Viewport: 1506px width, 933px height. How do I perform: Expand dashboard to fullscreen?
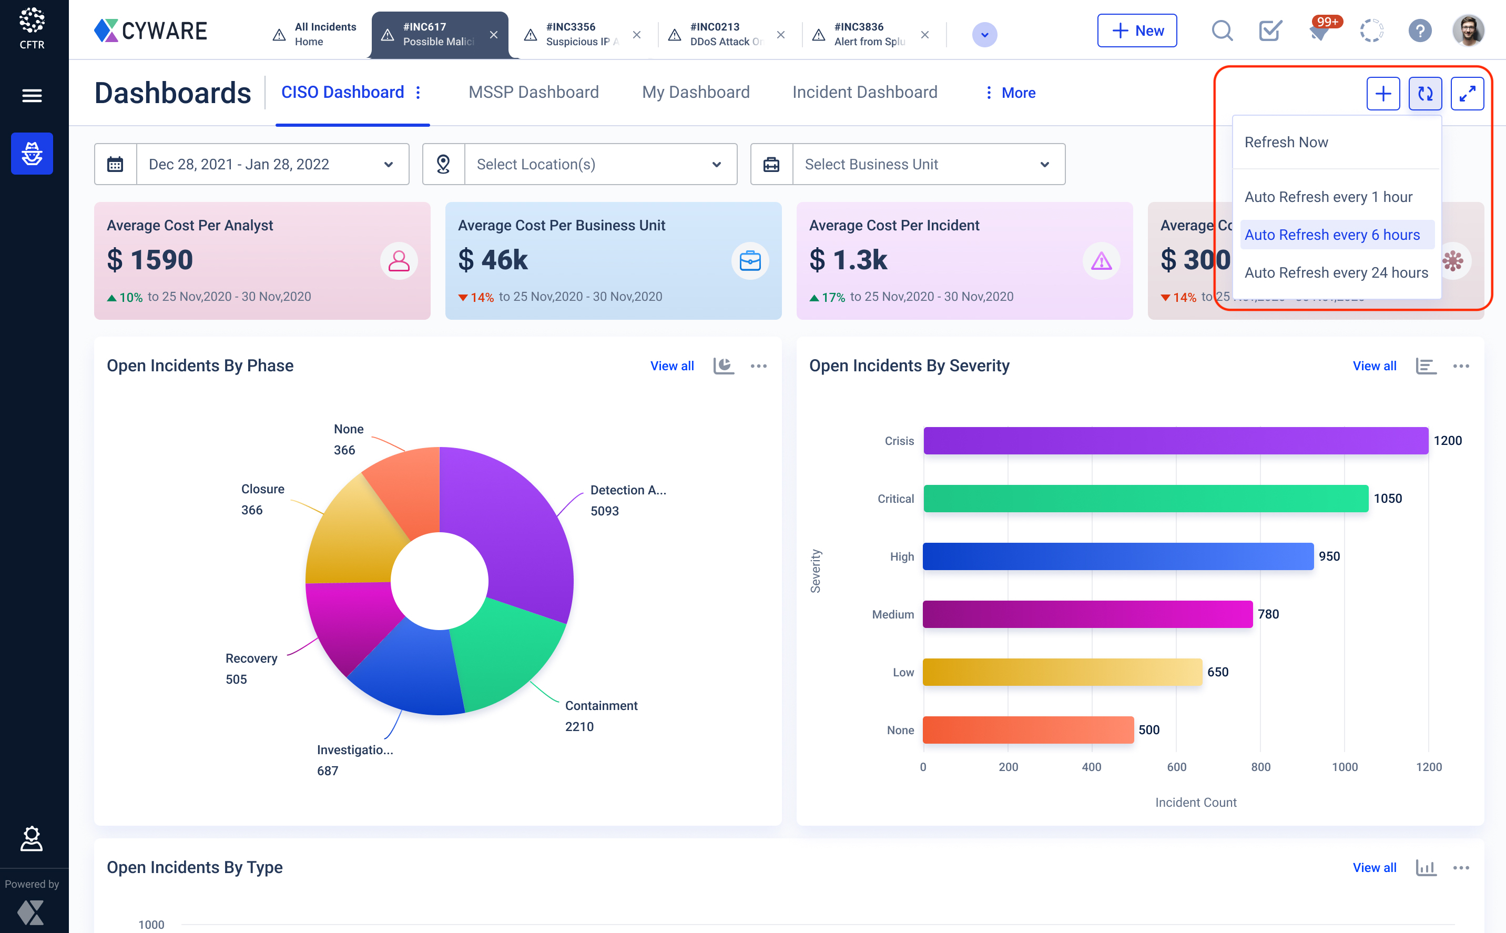click(x=1467, y=94)
